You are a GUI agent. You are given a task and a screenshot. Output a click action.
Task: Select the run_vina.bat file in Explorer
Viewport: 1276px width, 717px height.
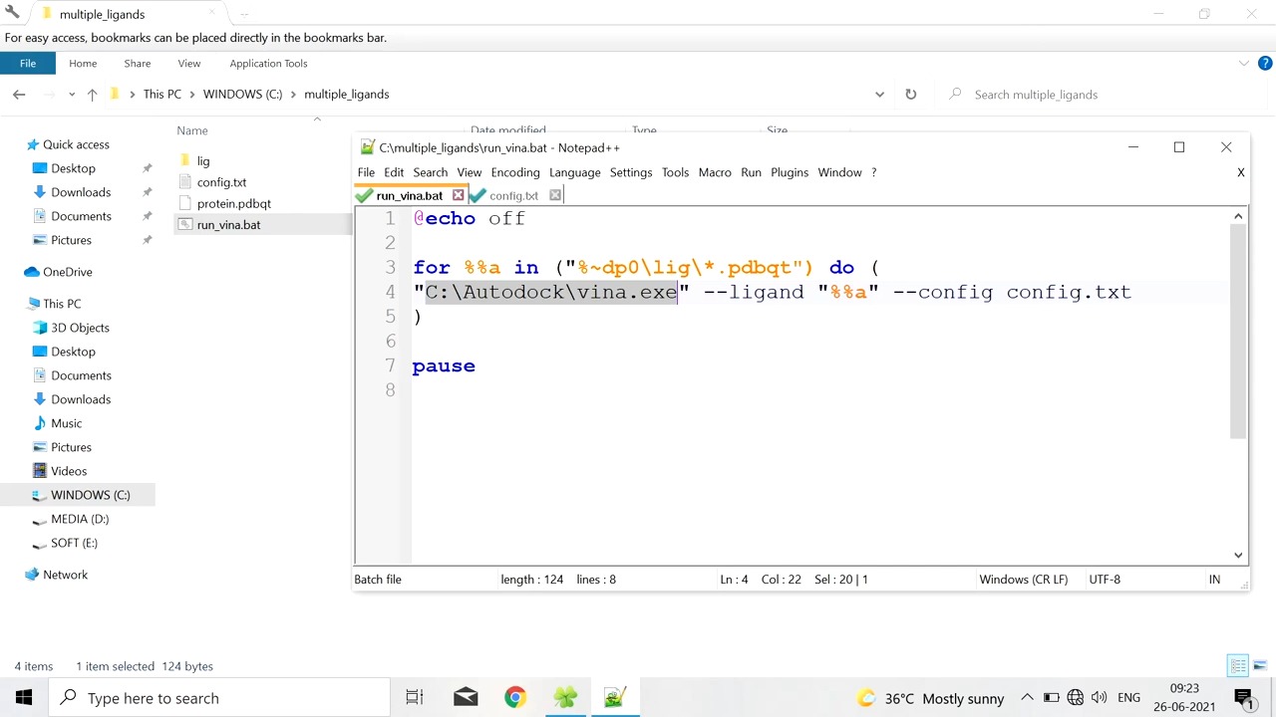coord(228,225)
